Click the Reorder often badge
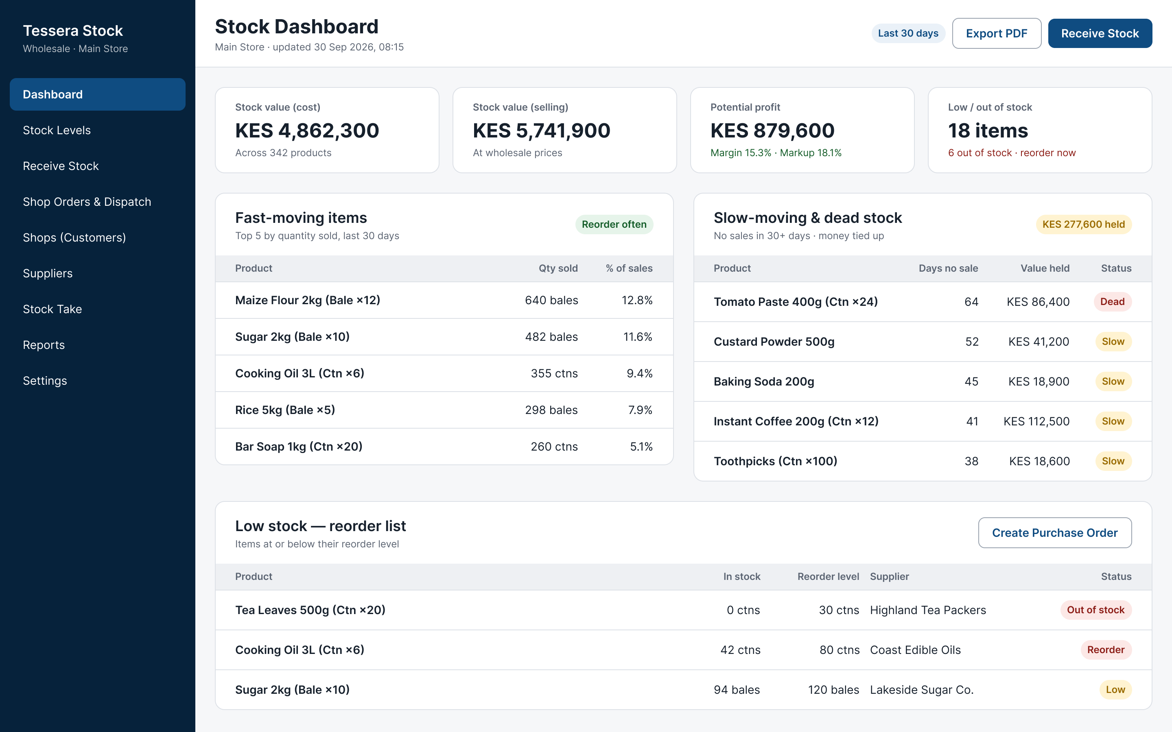 tap(614, 224)
